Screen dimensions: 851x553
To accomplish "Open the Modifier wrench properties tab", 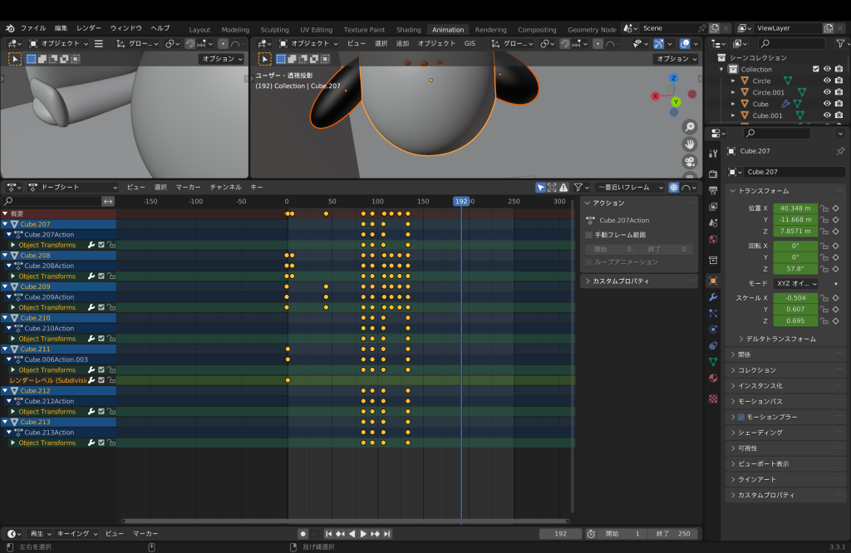I will point(713,297).
